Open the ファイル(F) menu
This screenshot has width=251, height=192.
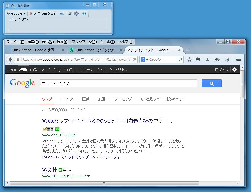[x=15, y=42]
